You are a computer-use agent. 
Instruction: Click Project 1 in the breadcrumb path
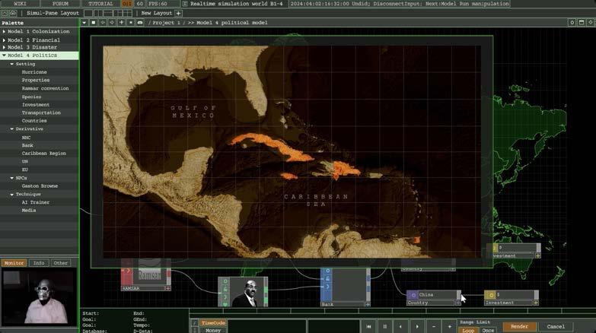[166, 23]
